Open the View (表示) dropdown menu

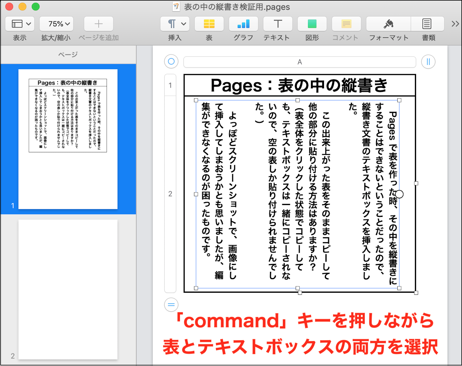20,24
